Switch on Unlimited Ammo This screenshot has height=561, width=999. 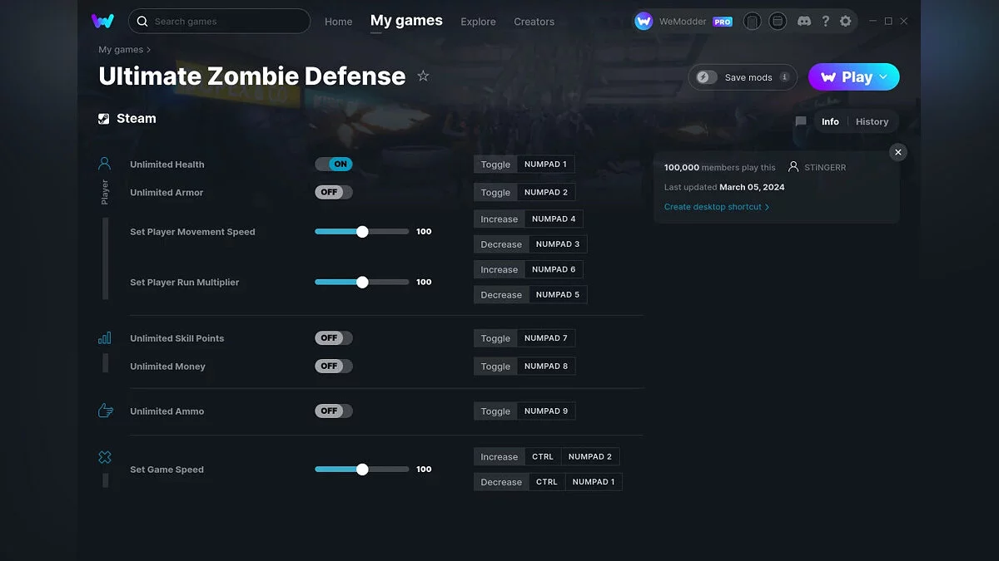click(x=333, y=411)
